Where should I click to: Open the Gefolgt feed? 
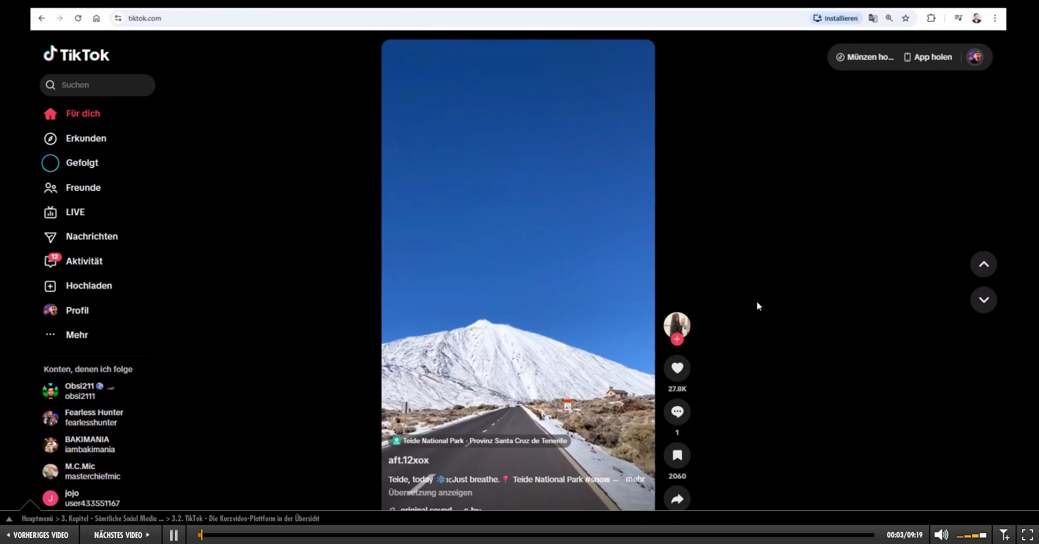pos(82,163)
